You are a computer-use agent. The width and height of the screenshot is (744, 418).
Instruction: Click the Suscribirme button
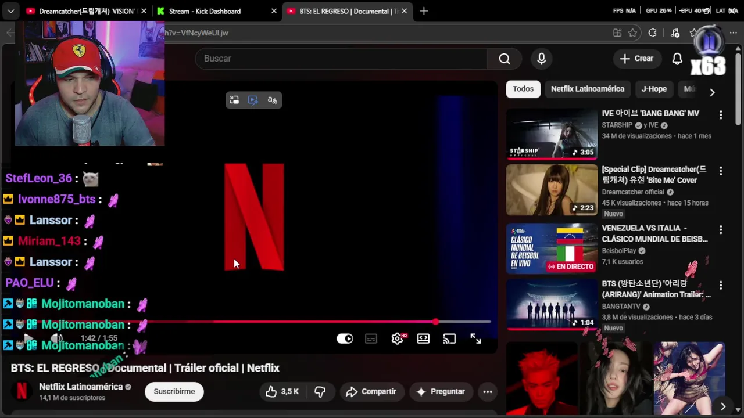(x=174, y=392)
